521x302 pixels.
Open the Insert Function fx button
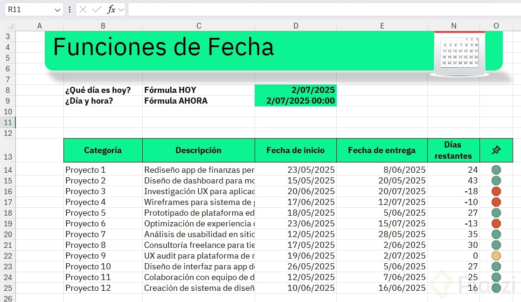click(111, 10)
